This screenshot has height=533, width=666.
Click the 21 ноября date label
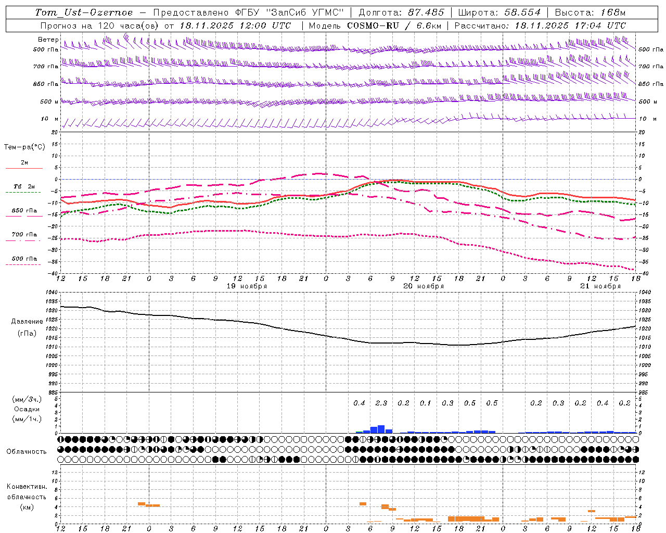tap(601, 286)
